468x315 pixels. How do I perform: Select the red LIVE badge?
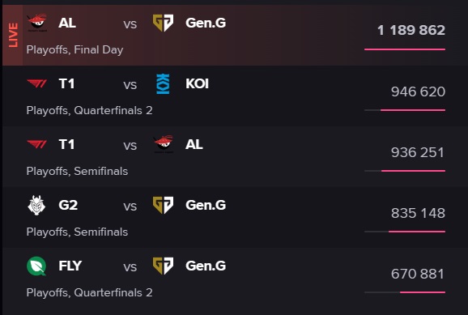(x=12, y=36)
